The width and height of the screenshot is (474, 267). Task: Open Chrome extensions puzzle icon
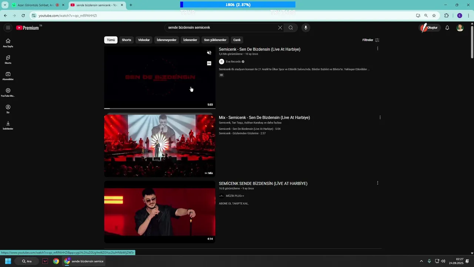point(446,16)
